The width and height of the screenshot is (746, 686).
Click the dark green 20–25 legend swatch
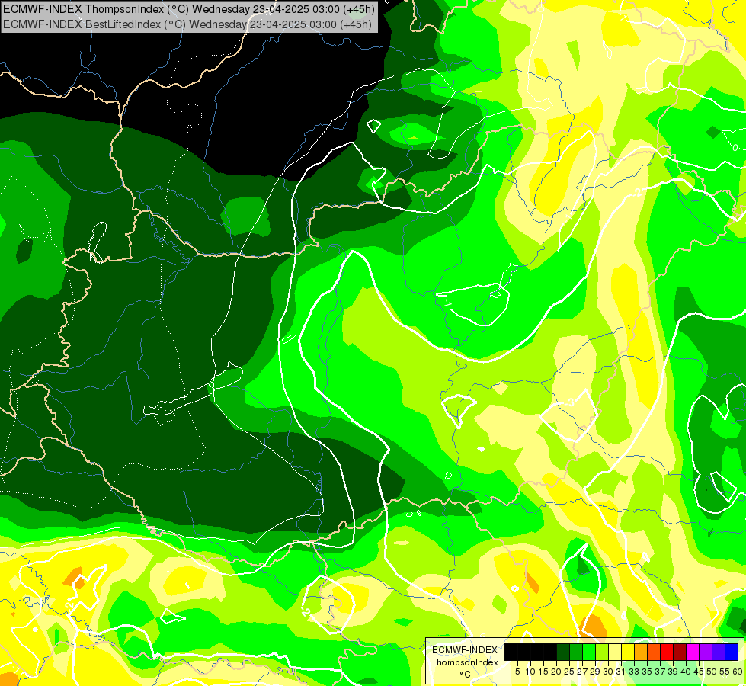(563, 652)
